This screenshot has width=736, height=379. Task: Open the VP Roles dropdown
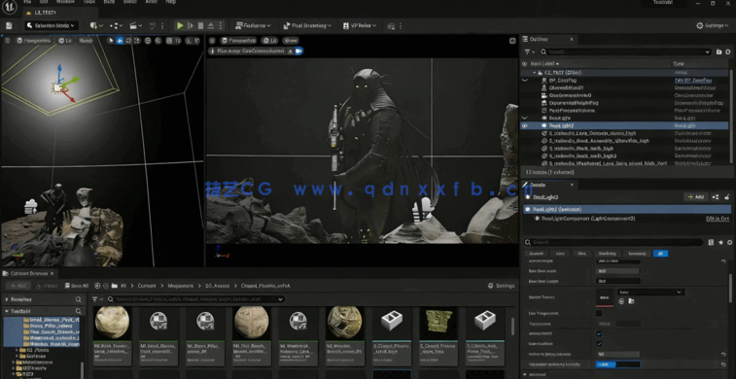pyautogui.click(x=360, y=26)
